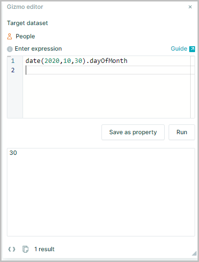This screenshot has width=199, height=262.
Task: Click the editor's vertical scrollbar strip
Action: [193, 87]
